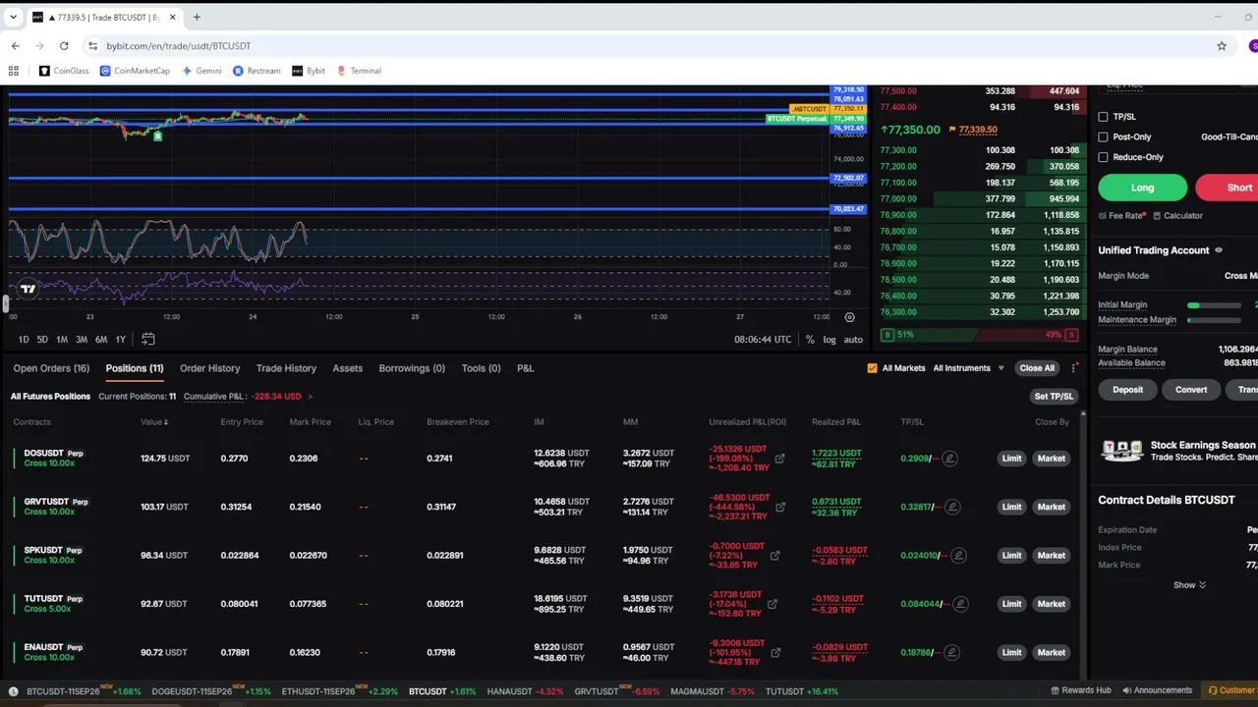Select the 1D chart range

pos(24,340)
